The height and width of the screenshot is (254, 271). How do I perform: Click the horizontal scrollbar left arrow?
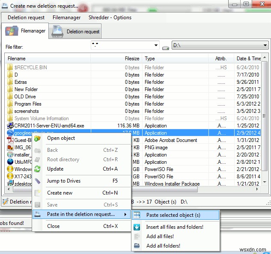click(9, 189)
